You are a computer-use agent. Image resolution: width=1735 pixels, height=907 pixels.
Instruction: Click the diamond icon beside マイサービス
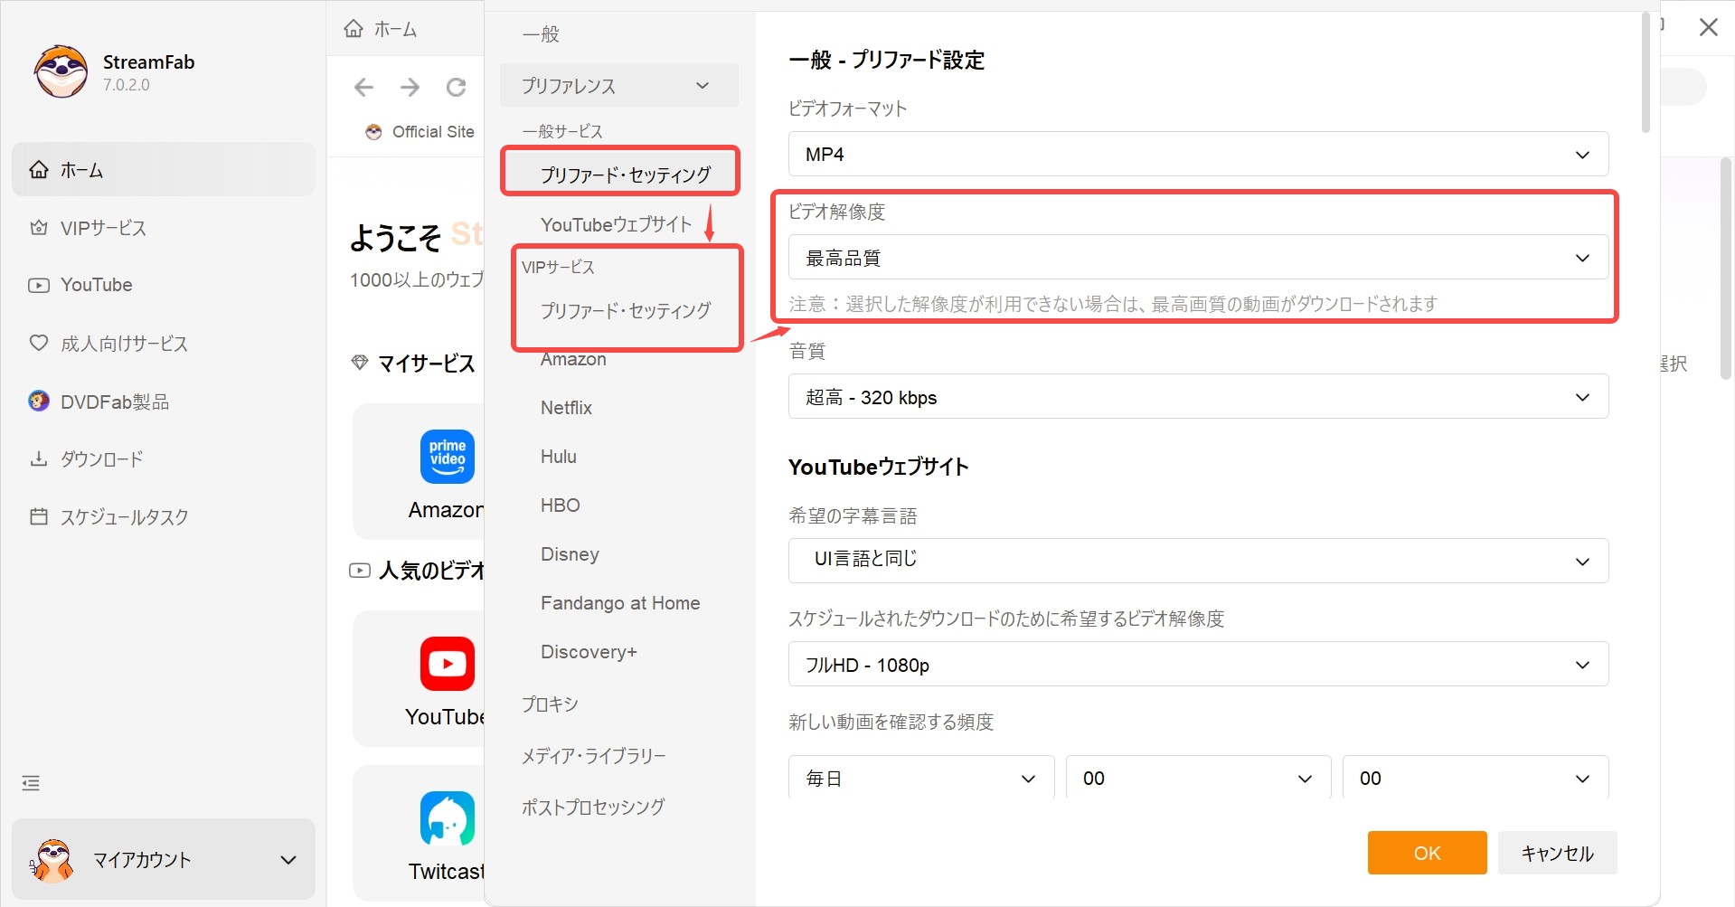pyautogui.click(x=360, y=363)
